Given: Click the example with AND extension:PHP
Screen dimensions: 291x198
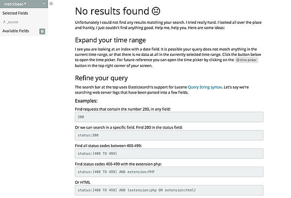Looking at the screenshot, I should (169, 172).
